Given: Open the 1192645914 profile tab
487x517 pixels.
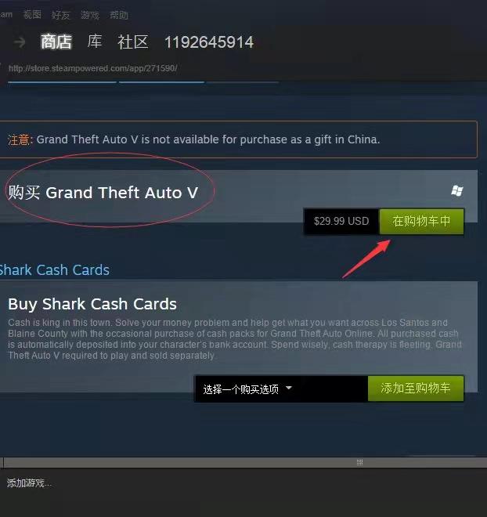Looking at the screenshot, I should (x=209, y=42).
